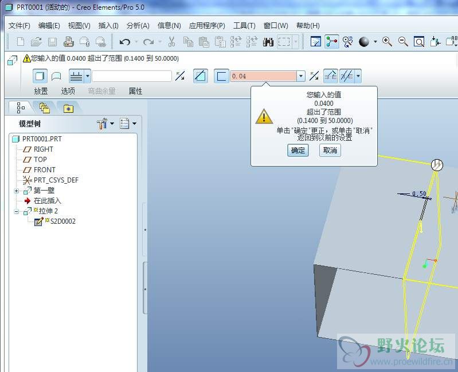Toggle extrude as solid option
The height and width of the screenshot is (372, 458).
(40, 76)
